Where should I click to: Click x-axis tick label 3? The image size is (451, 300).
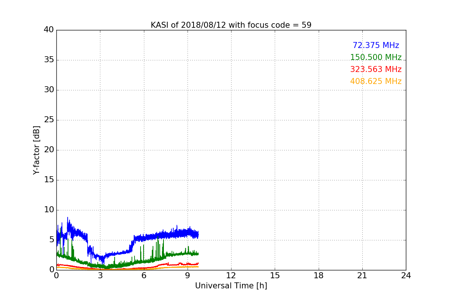(100, 276)
